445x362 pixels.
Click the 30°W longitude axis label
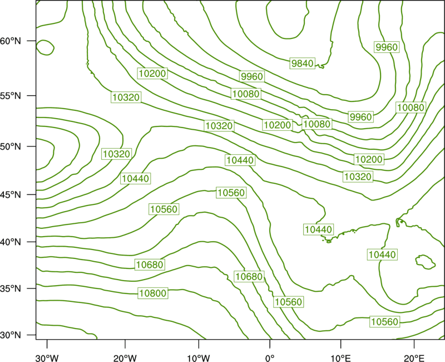coord(47,358)
